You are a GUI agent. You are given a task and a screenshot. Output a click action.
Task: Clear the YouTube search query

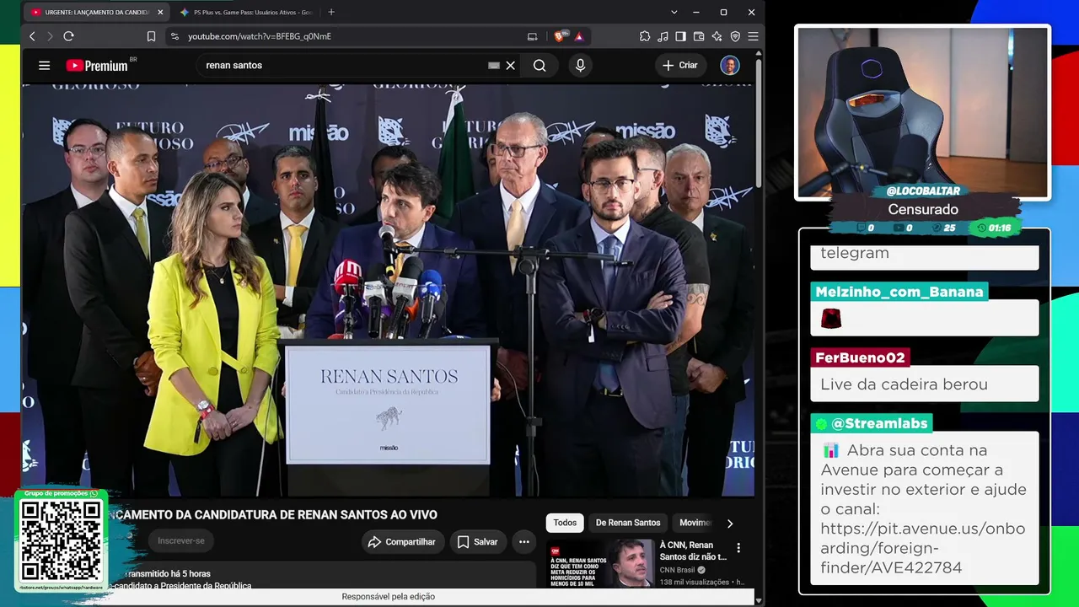511,65
